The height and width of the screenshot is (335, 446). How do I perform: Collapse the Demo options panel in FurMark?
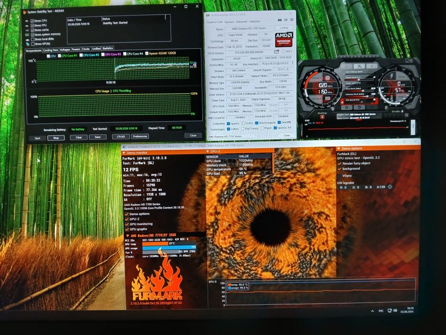[338, 149]
